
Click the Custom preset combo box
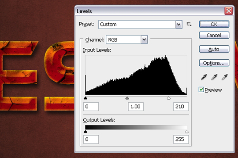140,24
